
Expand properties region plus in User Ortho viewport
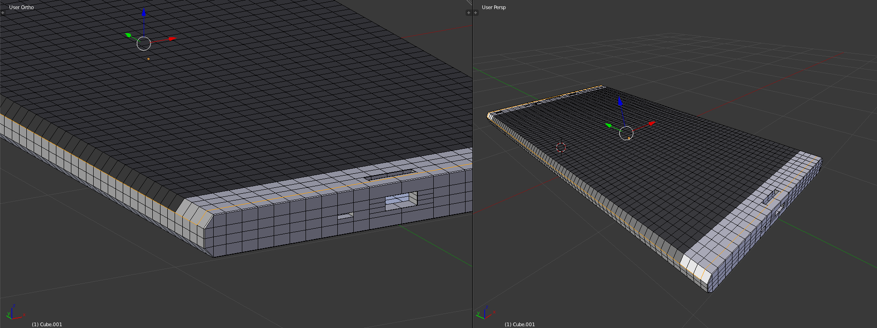pos(468,13)
